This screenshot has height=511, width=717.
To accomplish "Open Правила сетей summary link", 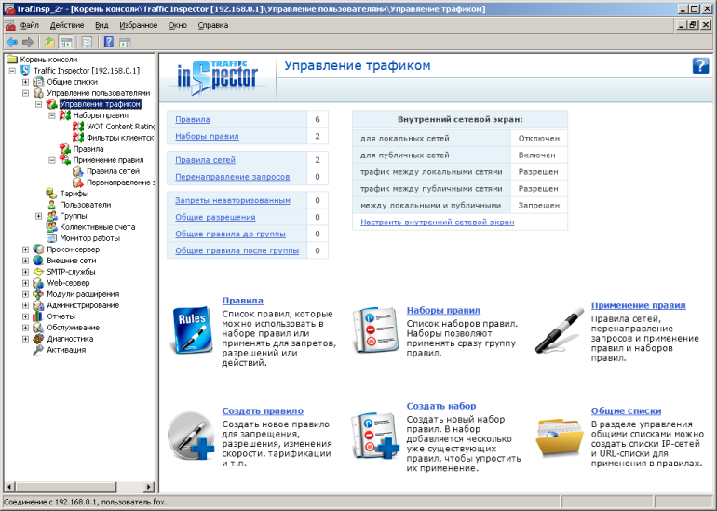I will point(205,160).
